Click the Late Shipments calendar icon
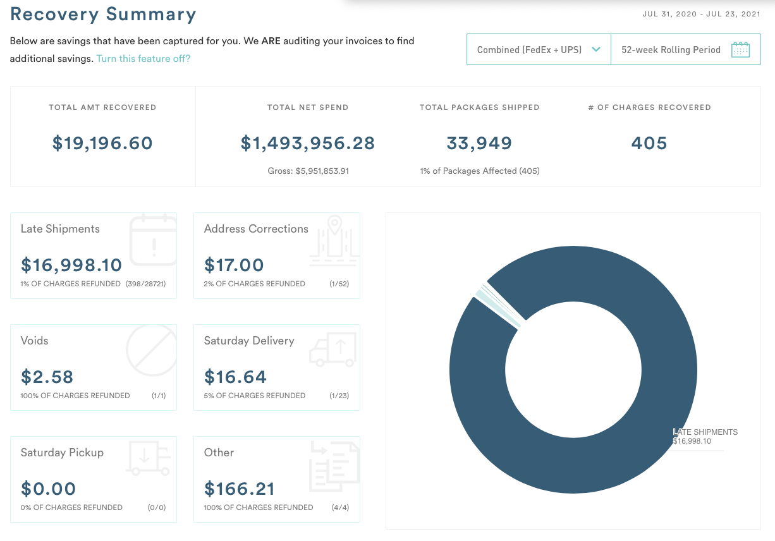This screenshot has width=775, height=541. (x=152, y=240)
